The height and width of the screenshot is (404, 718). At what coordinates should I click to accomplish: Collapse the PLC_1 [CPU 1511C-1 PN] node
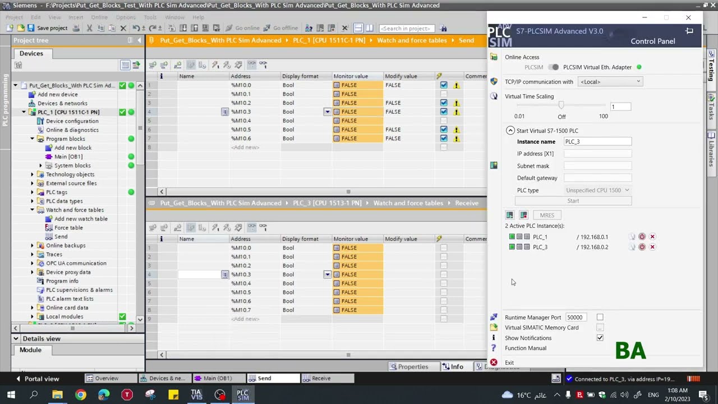[24, 112]
